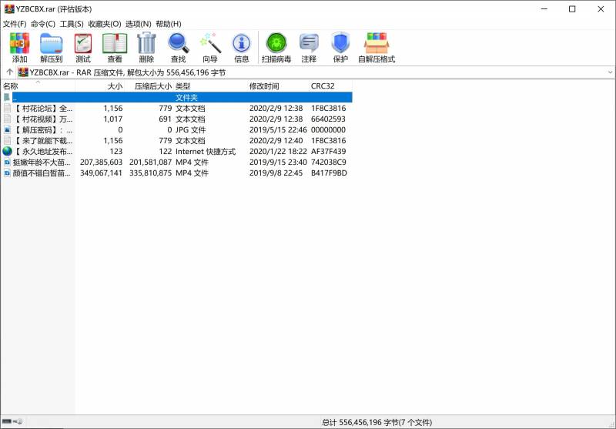Click the CRC32 value 742038C9
This screenshot has width=616, height=429.
(x=329, y=163)
